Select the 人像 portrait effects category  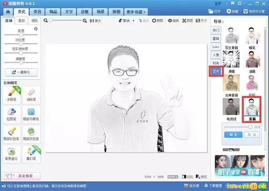[216, 55]
